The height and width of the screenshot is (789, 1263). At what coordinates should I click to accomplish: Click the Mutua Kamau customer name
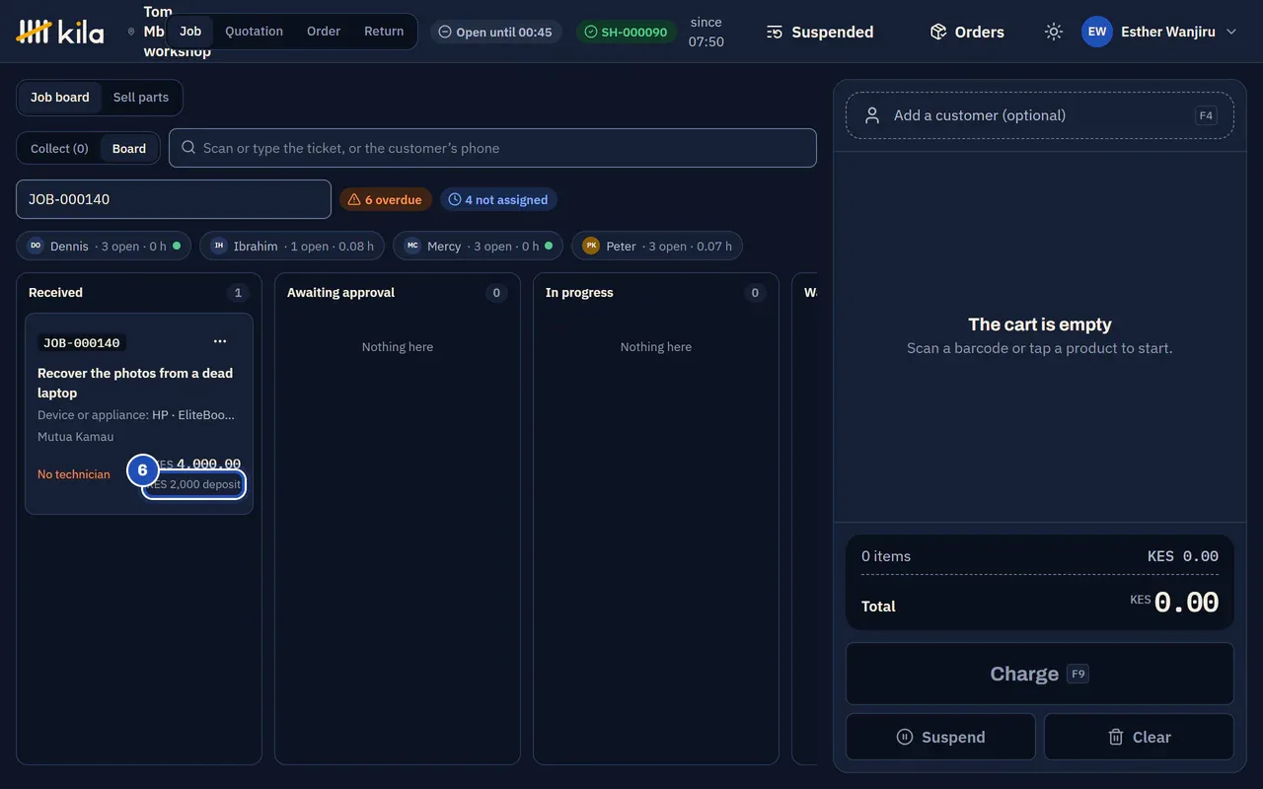(76, 437)
